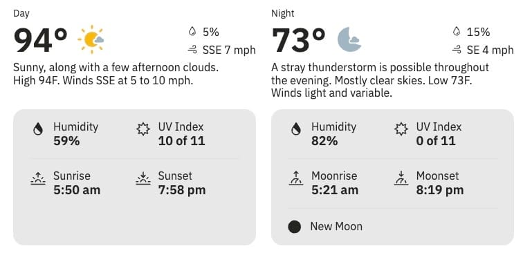Click the day precipitation chance drop icon

pyautogui.click(x=192, y=32)
